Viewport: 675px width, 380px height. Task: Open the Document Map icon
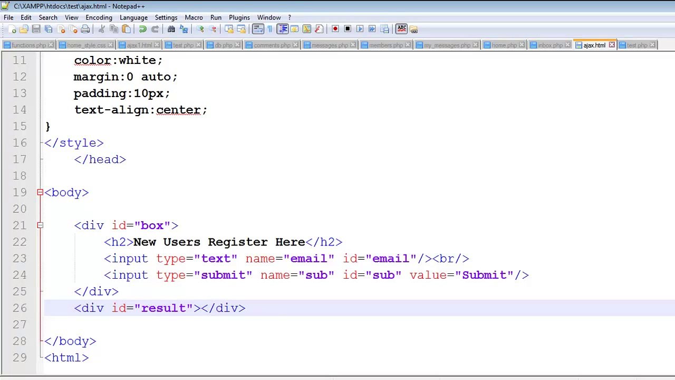tap(306, 29)
